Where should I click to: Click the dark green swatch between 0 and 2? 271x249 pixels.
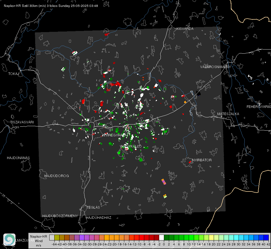click(x=166, y=237)
